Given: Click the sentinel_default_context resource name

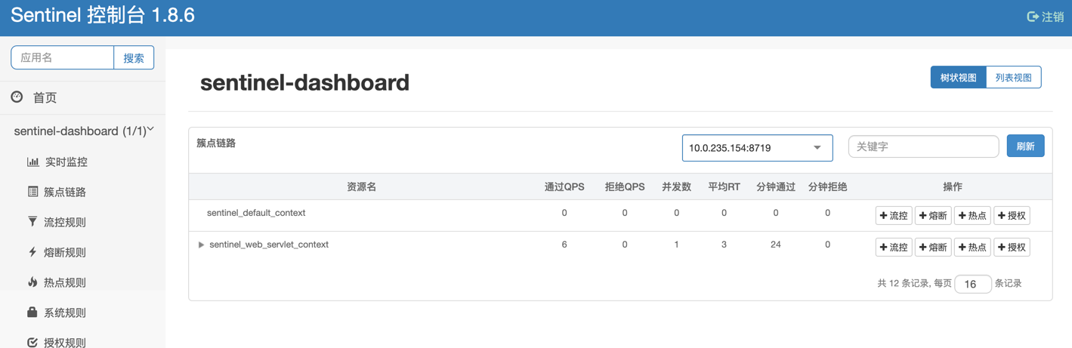Looking at the screenshot, I should coord(256,213).
